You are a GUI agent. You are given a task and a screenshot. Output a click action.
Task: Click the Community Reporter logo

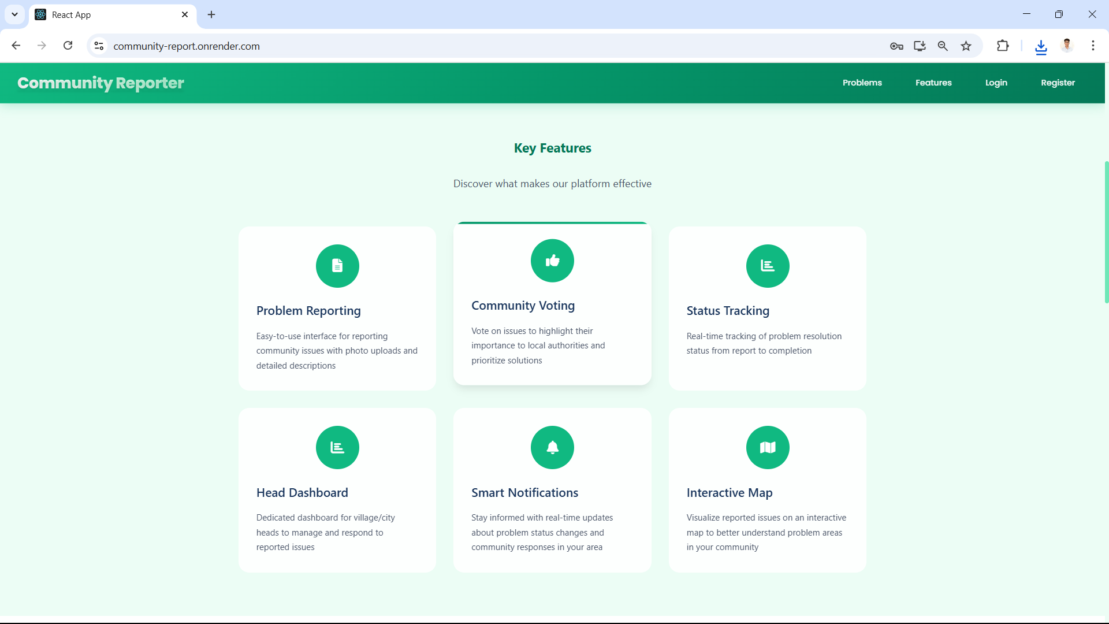(101, 83)
